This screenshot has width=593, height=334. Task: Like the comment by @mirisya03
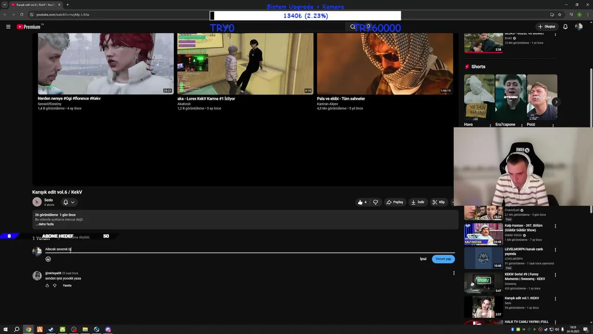[47, 285]
